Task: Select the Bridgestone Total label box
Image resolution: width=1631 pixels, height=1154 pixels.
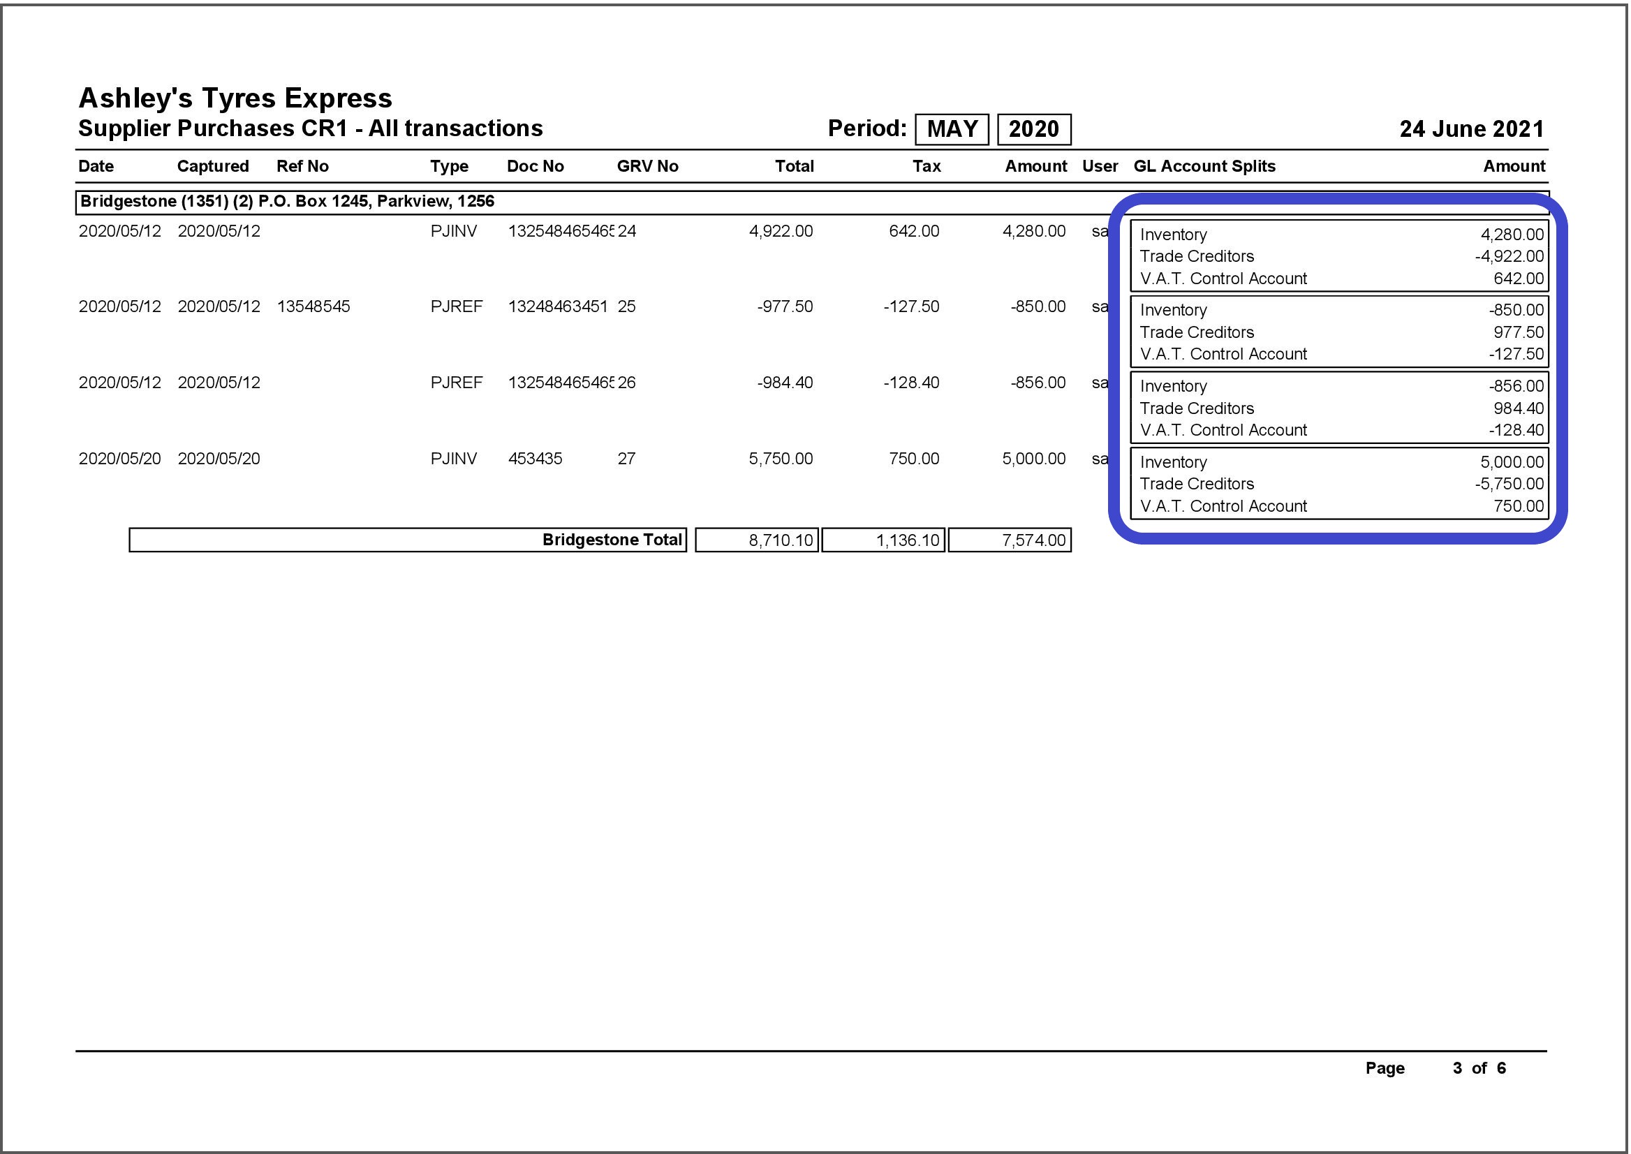Action: (407, 540)
